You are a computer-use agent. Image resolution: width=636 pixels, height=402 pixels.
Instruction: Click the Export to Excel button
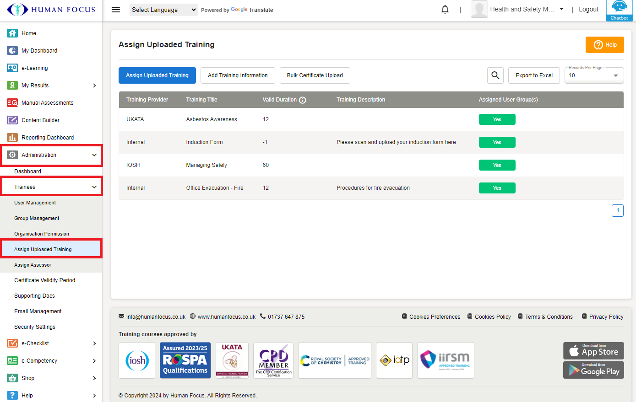(x=534, y=75)
